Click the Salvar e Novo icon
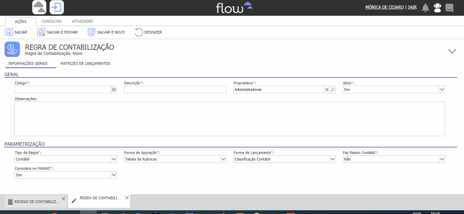Image resolution: width=464 pixels, height=214 pixels. pyautogui.click(x=92, y=32)
